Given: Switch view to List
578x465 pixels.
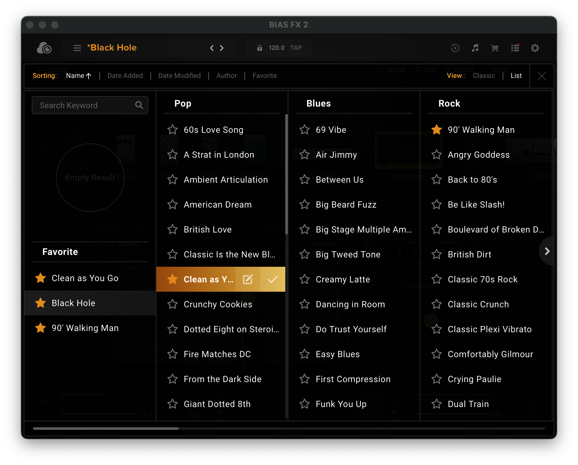Looking at the screenshot, I should [x=516, y=76].
